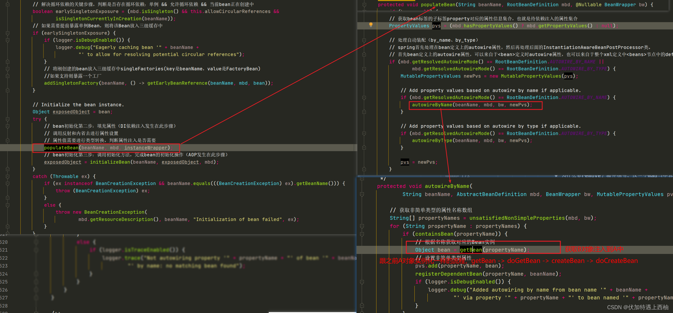This screenshot has height=313, width=673.
Task: Collapse the 'for (String propertyName : propertyNames)' loop fold marker
Action: [362, 226]
